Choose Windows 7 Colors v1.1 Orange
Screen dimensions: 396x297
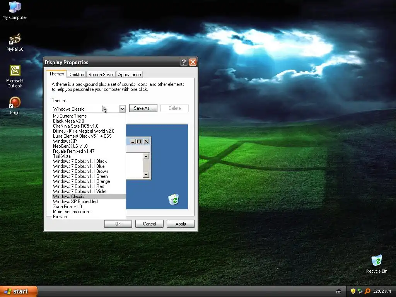tap(89, 181)
